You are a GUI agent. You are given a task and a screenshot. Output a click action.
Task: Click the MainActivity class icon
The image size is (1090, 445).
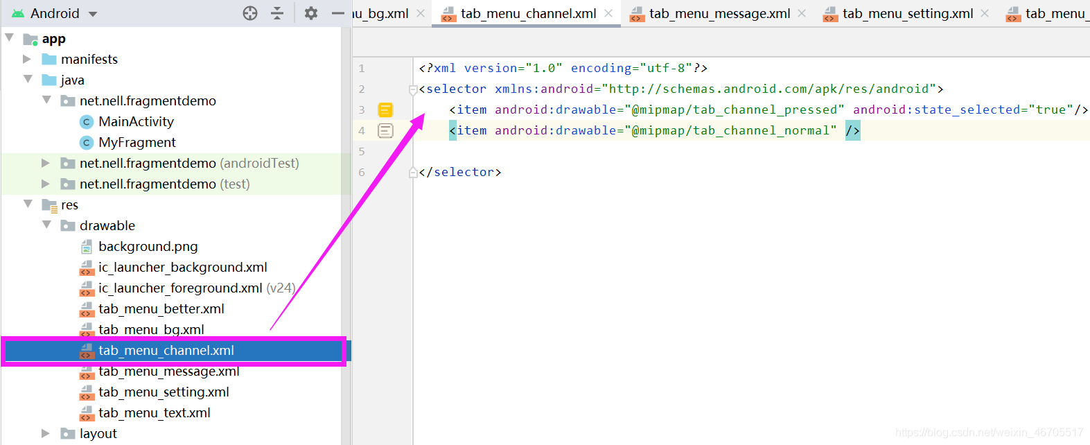pyautogui.click(x=87, y=121)
